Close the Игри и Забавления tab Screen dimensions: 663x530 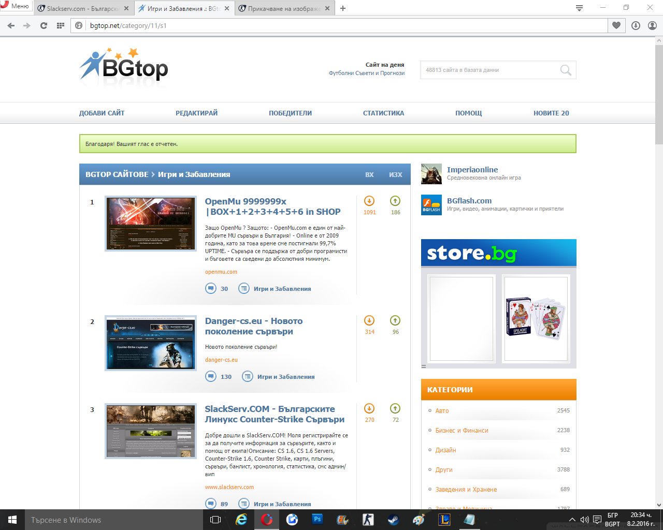226,8
